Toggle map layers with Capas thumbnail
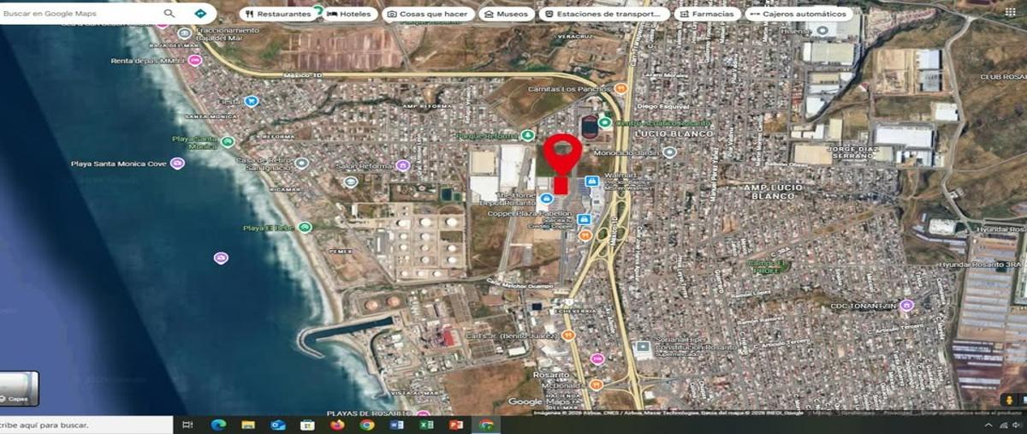The height and width of the screenshot is (434, 1027). pos(18,389)
